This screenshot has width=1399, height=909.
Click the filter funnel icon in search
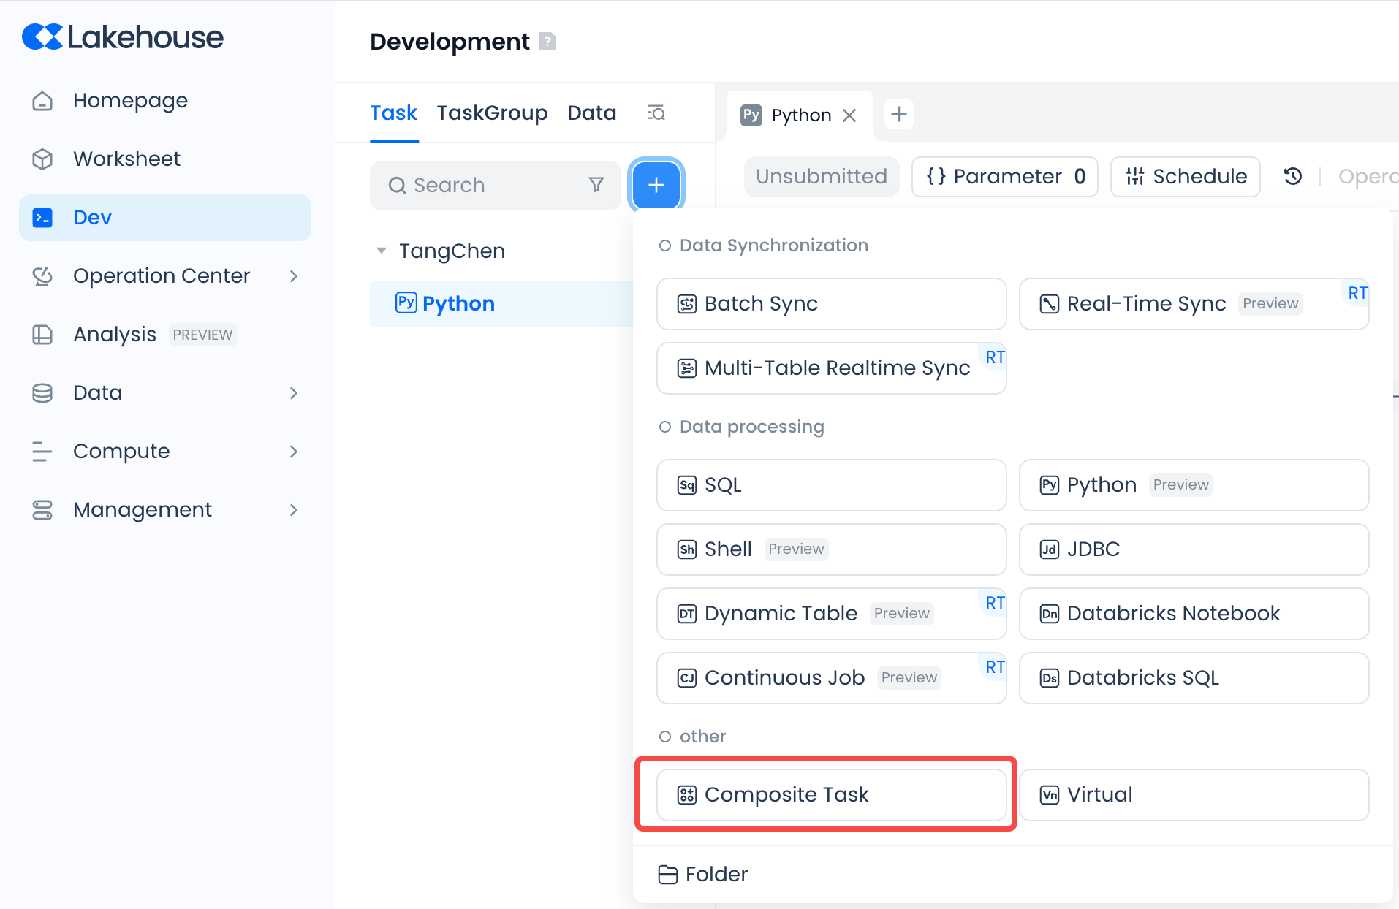pos(596,185)
